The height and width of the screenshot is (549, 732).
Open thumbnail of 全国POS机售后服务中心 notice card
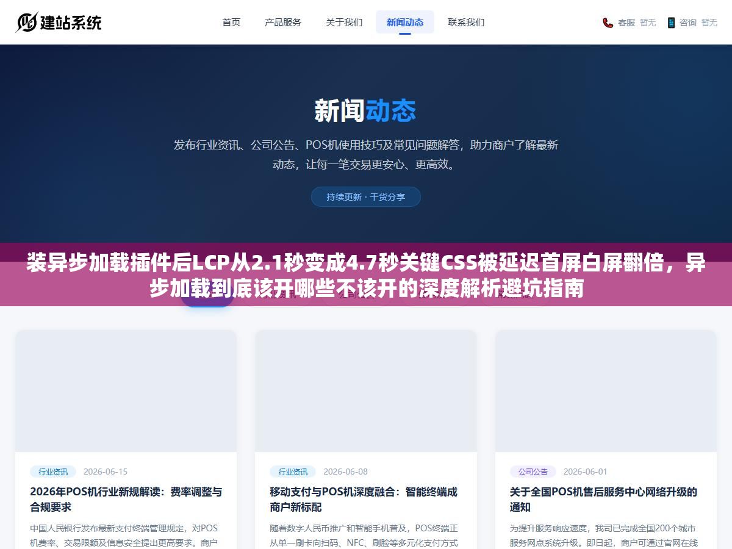point(606,391)
